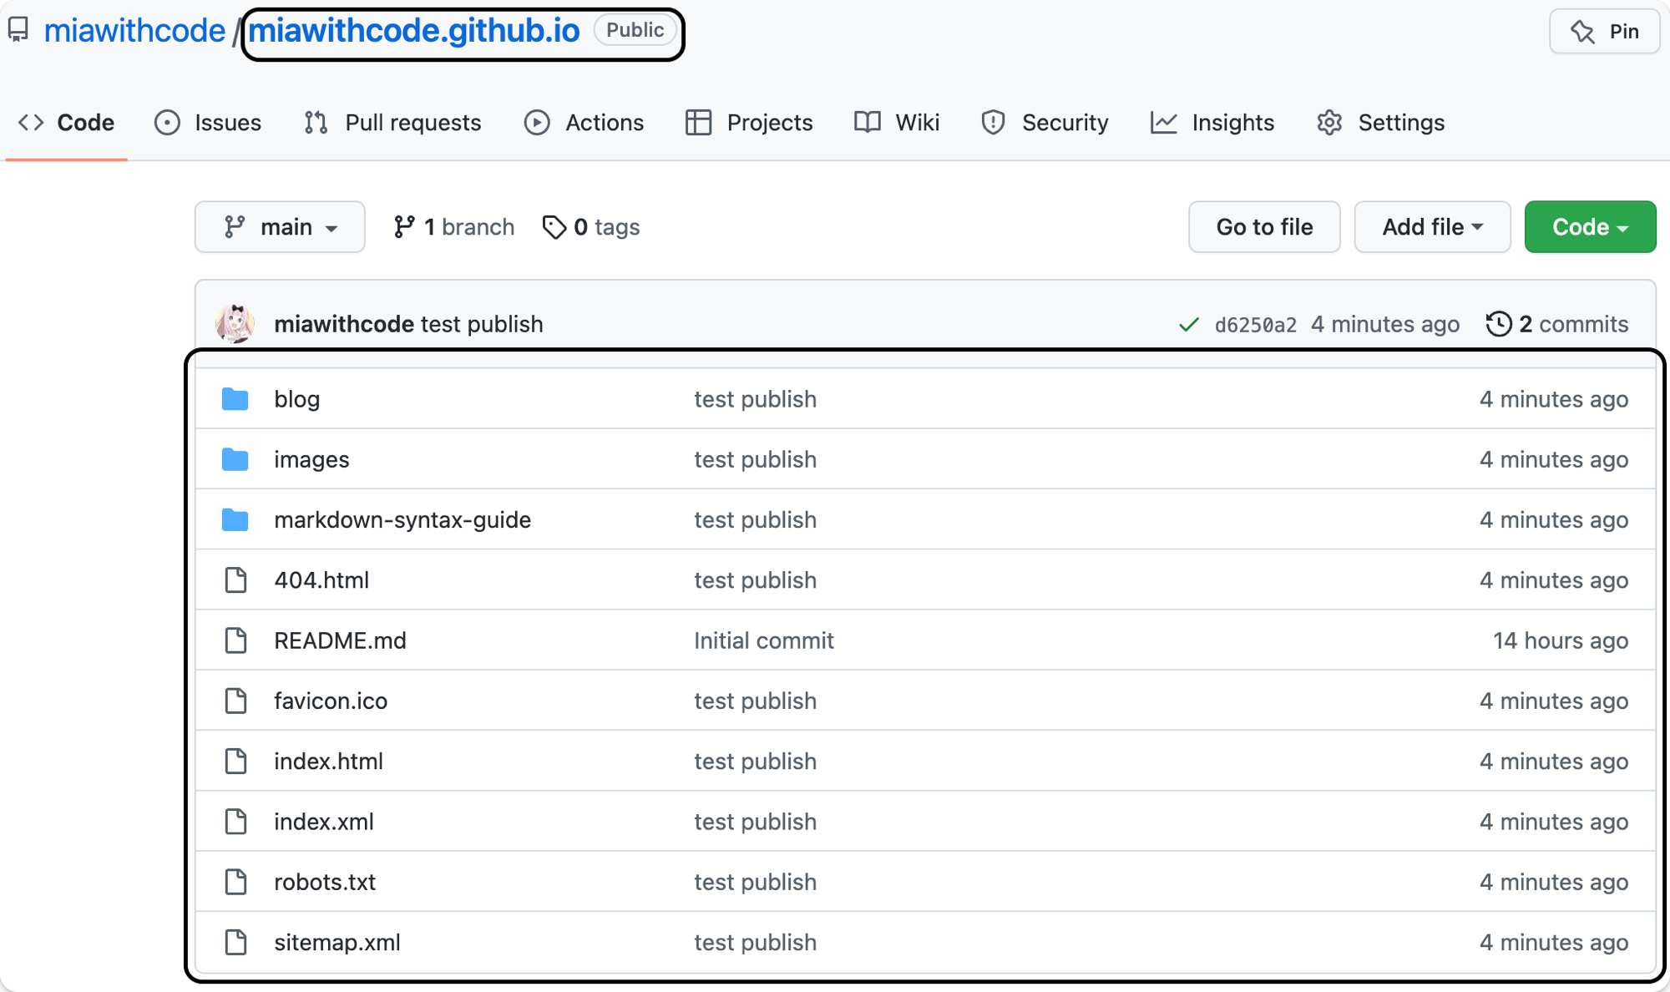Pin the repository with Pin button
Viewport: 1670px width, 992px height.
pyautogui.click(x=1604, y=32)
